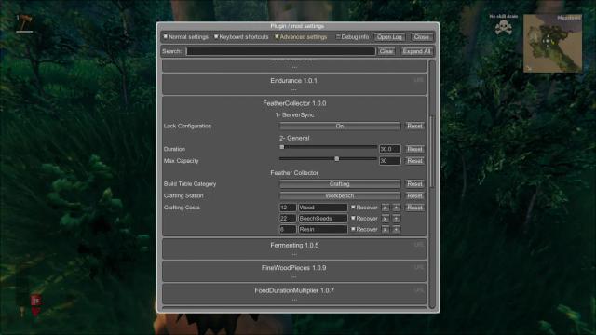Click the Max Capacity slider handle
Viewport: 596px width, 335px height.
click(x=337, y=159)
